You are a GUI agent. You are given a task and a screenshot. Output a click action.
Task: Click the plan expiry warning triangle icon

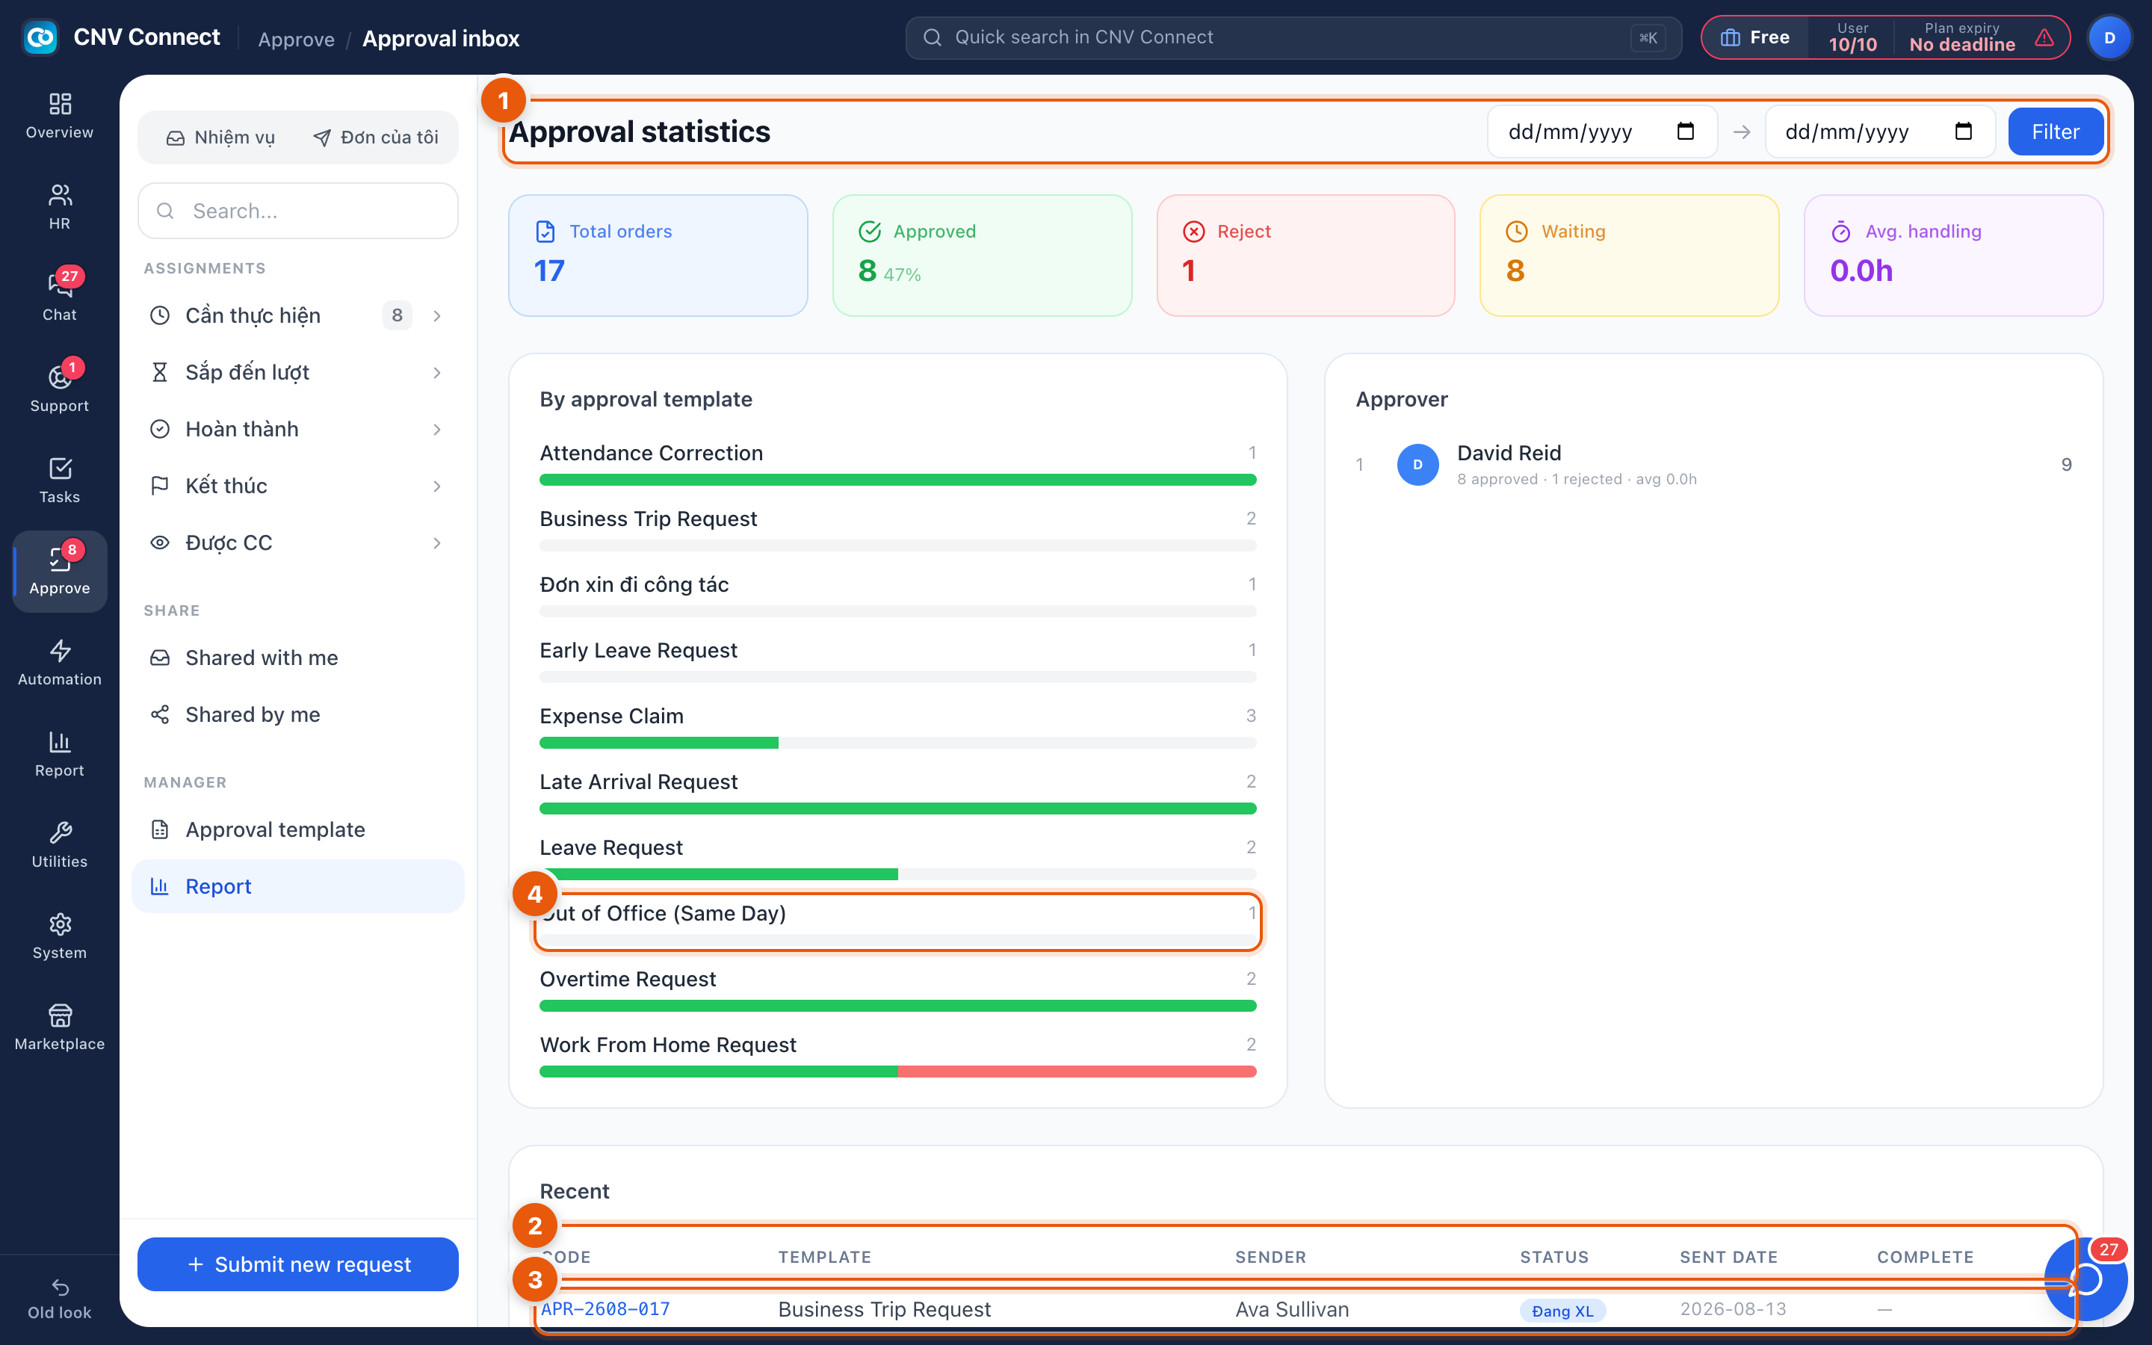point(2044,37)
